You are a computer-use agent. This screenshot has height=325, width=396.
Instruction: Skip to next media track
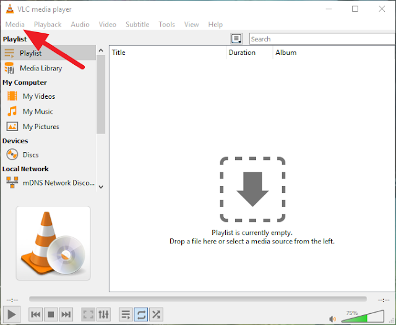tap(66, 314)
